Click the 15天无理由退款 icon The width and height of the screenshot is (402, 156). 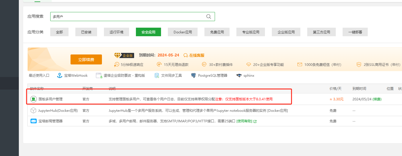pos(159,64)
